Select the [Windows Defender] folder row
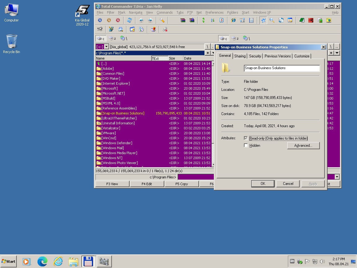This screenshot has width=357, height=268. pyautogui.click(x=154, y=143)
